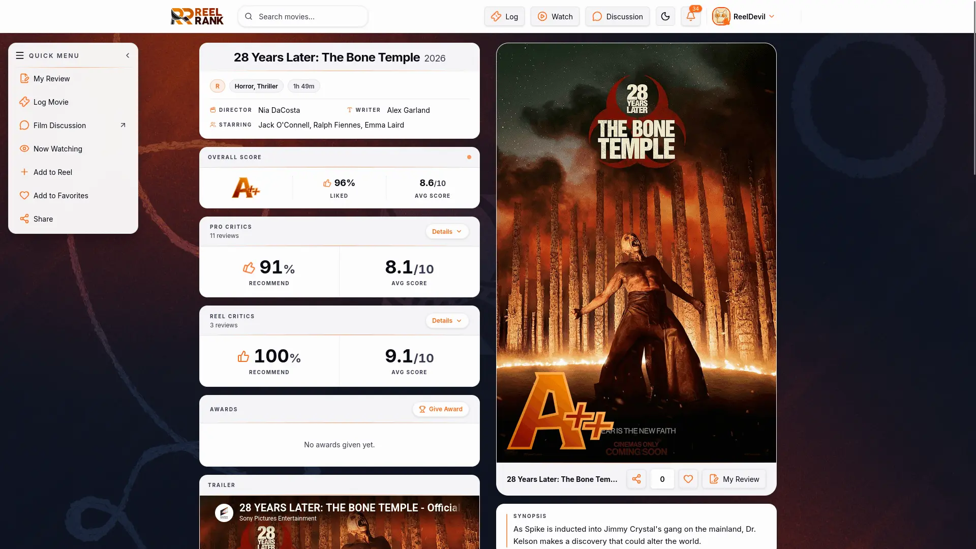The width and height of the screenshot is (976, 549).
Task: Click the Reel Rank logo
Action: [197, 16]
